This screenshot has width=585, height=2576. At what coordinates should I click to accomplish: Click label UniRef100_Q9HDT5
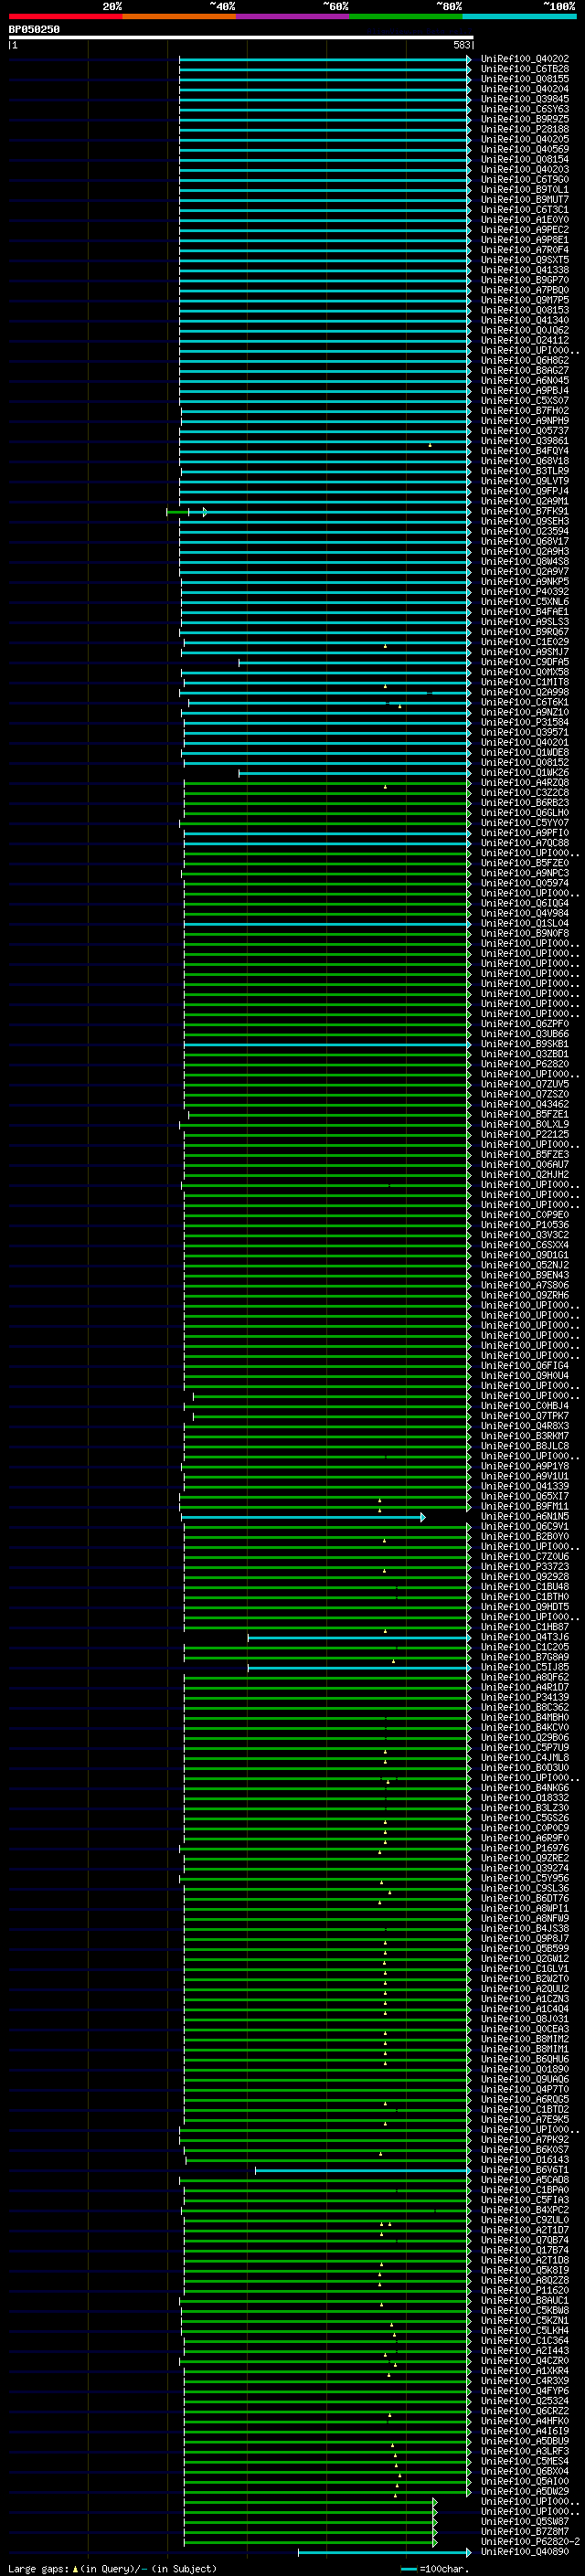point(524,1607)
